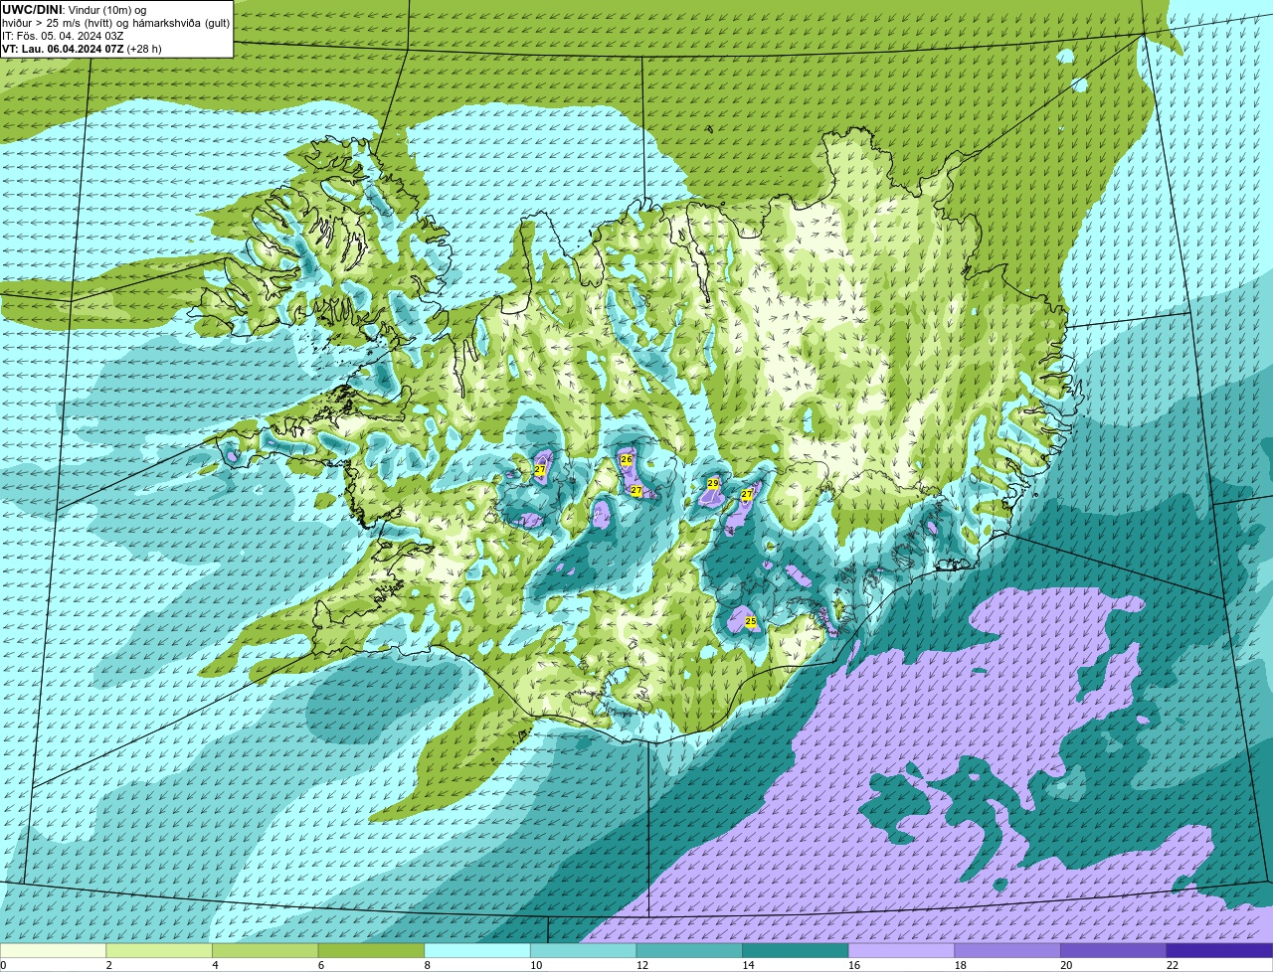Click the yellow '25' maximum gust label
The width and height of the screenshot is (1273, 972).
(x=751, y=621)
